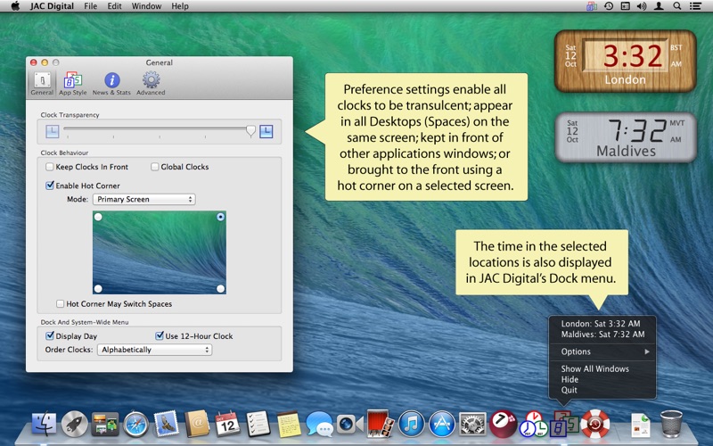Viewport: 713px width, 446px height.
Task: Select the bottom-left hot corner radio button
Action: pyautogui.click(x=98, y=288)
